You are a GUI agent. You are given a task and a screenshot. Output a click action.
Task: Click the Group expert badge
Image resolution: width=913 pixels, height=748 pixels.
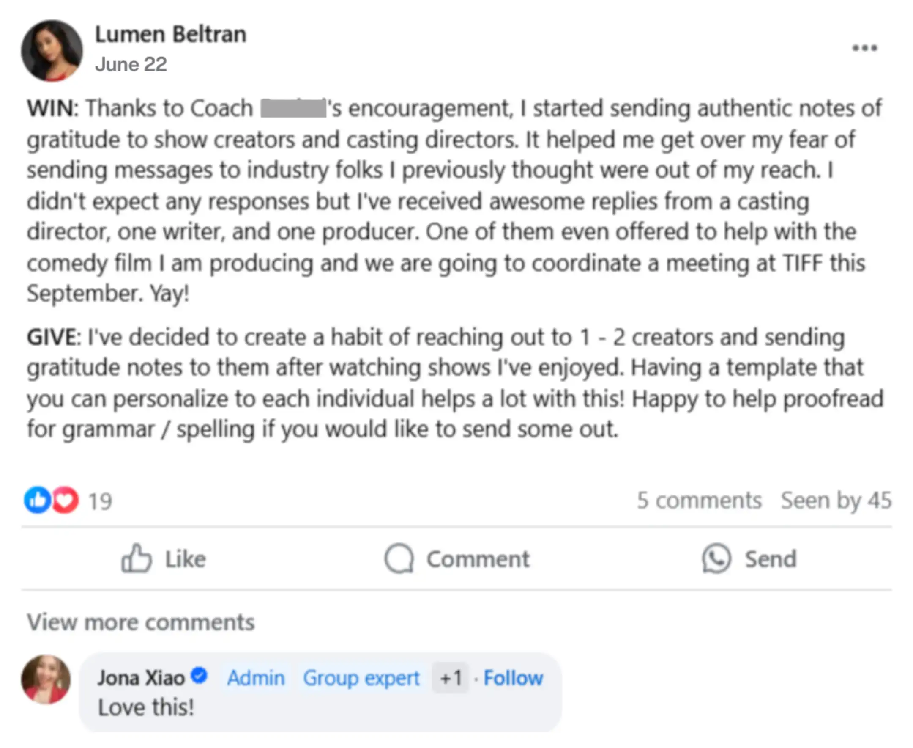361,678
